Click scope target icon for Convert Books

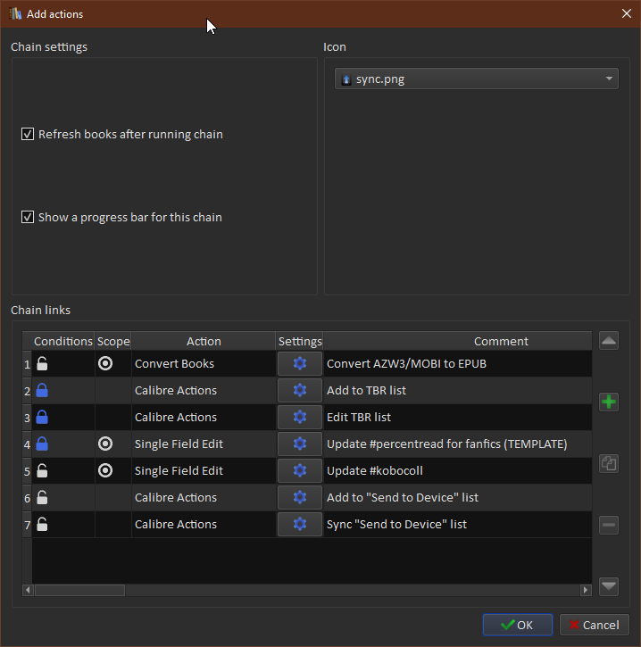105,363
